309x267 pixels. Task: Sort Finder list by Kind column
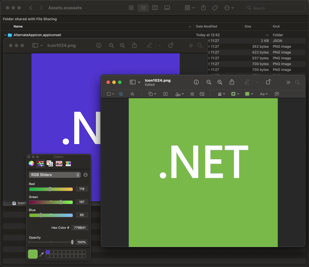[x=276, y=26]
